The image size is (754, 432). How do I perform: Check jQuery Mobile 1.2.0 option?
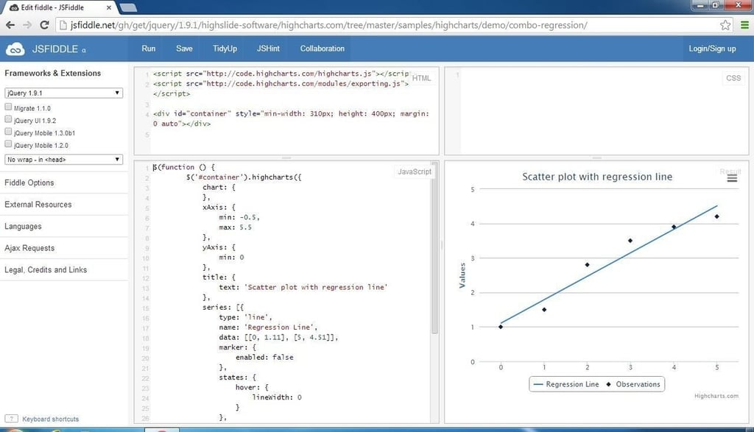[8, 144]
